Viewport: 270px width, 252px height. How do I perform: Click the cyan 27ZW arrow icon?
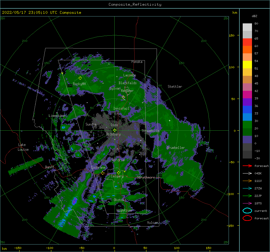click(x=247, y=188)
